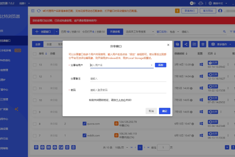Expand the arrow next to 创建窗口

point(56,32)
